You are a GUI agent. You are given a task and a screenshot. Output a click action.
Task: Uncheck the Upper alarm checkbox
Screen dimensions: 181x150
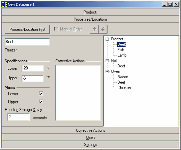[41, 102]
